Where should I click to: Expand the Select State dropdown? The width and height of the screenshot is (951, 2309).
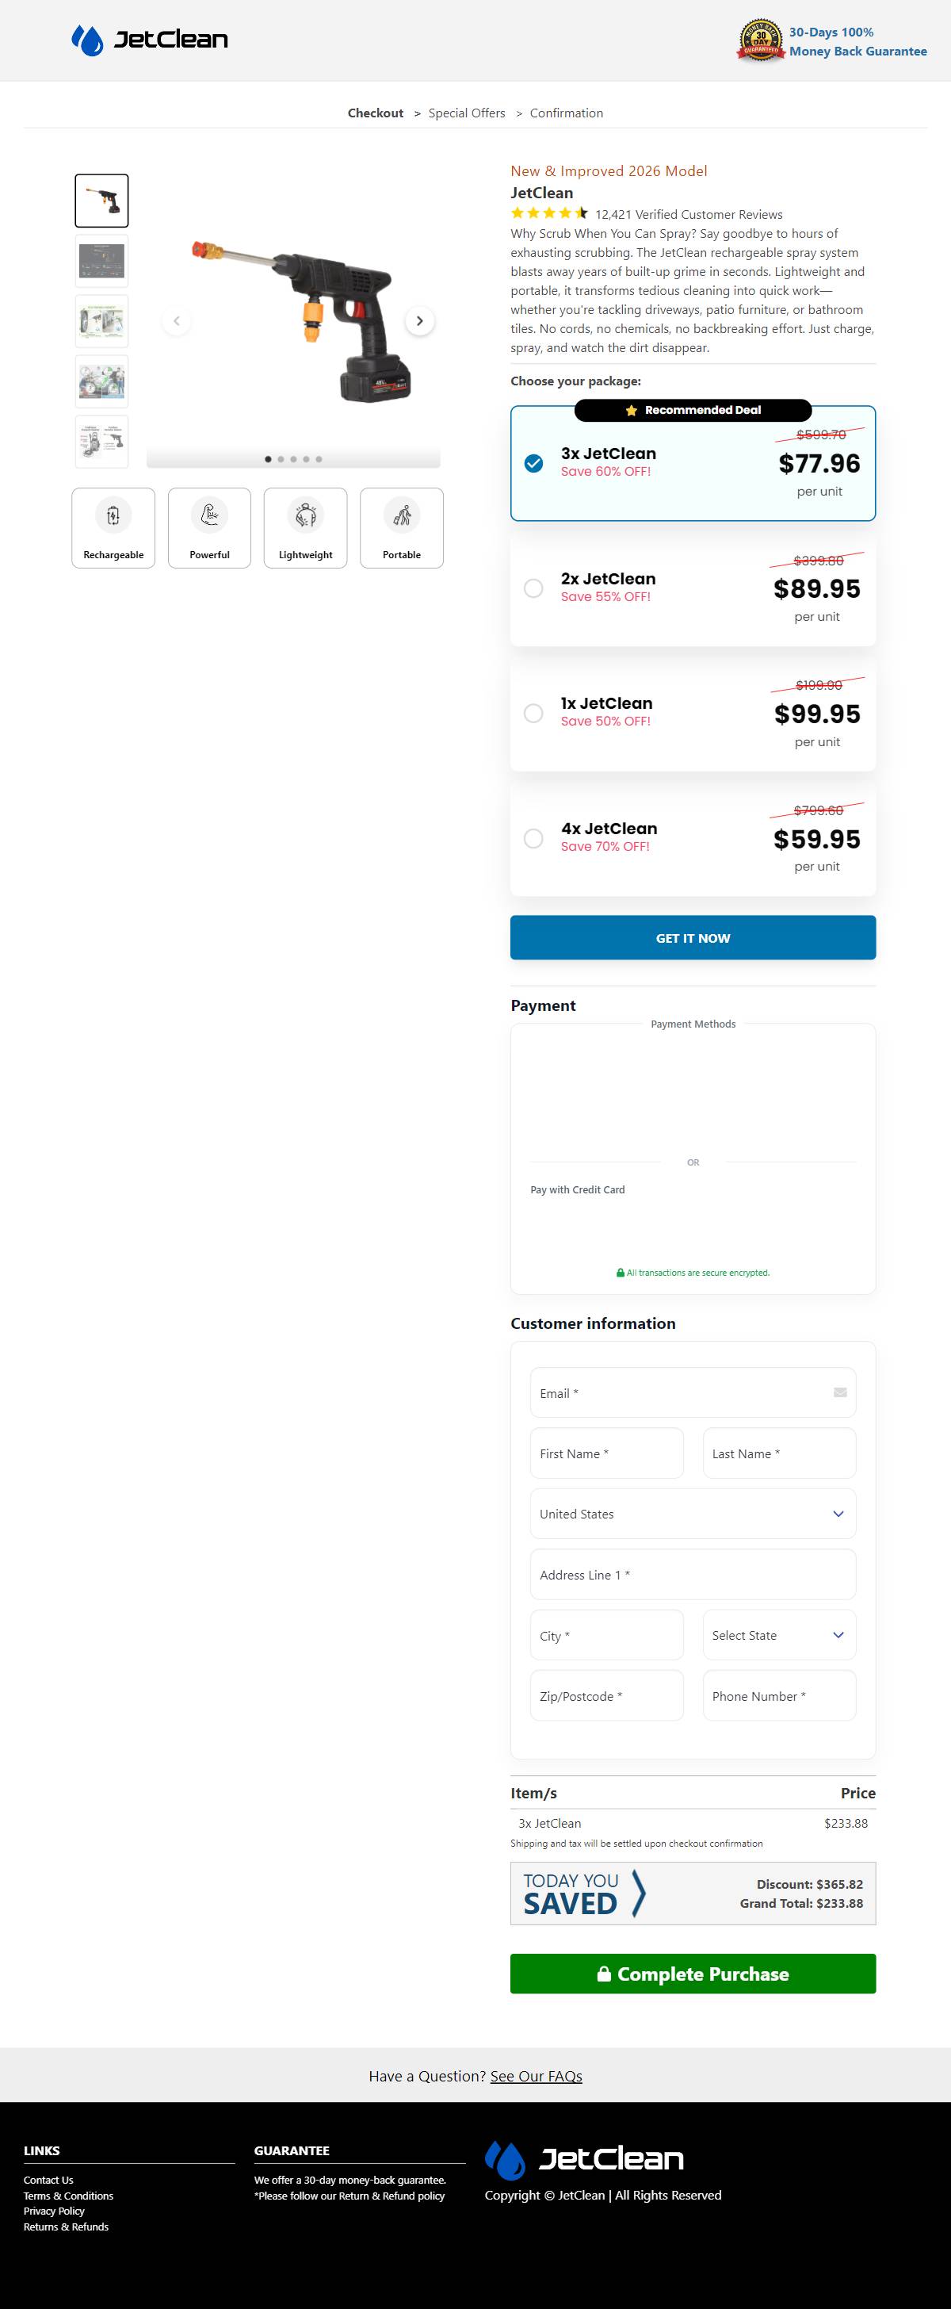coord(778,1635)
